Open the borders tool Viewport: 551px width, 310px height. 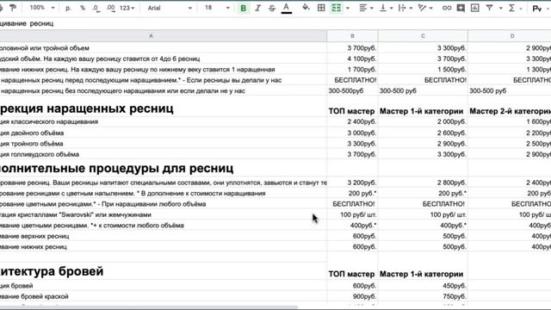click(321, 8)
